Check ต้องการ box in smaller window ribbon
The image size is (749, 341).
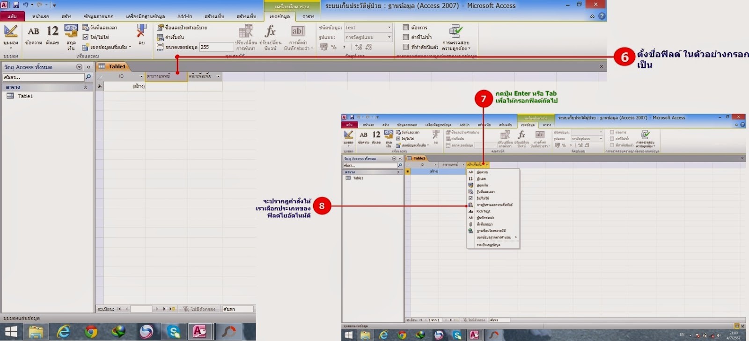coord(612,132)
